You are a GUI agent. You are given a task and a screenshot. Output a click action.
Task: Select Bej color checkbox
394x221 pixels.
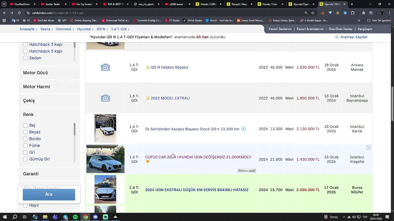click(25, 125)
